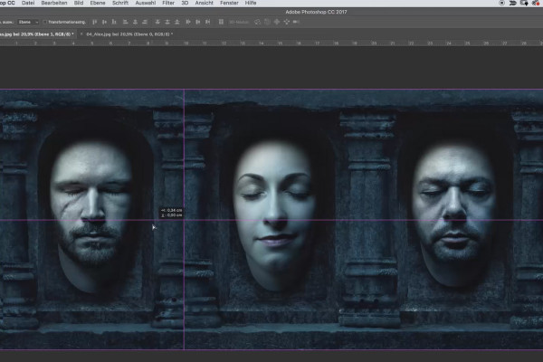543x362 pixels.
Task: Click the man's face in right niche
Action: 454,214
